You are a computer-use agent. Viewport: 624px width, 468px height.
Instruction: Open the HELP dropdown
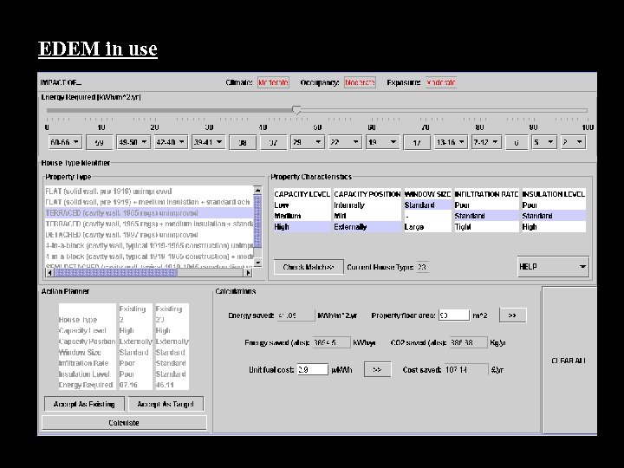(553, 267)
